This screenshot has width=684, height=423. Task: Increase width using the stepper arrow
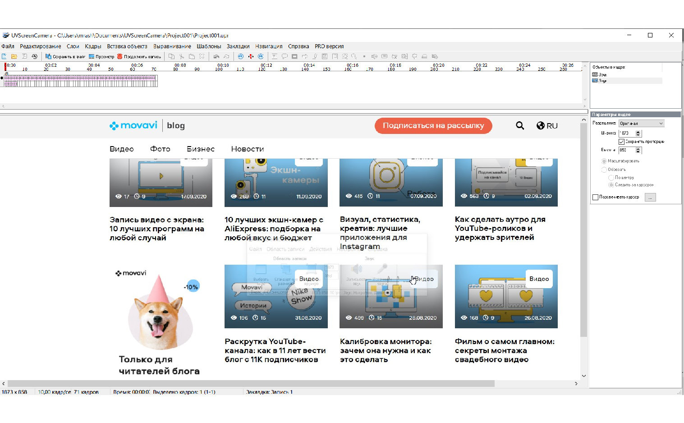[638, 132]
